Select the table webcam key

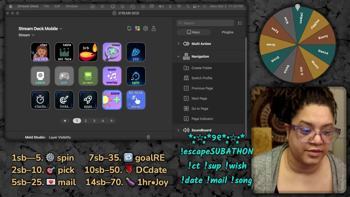[40, 76]
